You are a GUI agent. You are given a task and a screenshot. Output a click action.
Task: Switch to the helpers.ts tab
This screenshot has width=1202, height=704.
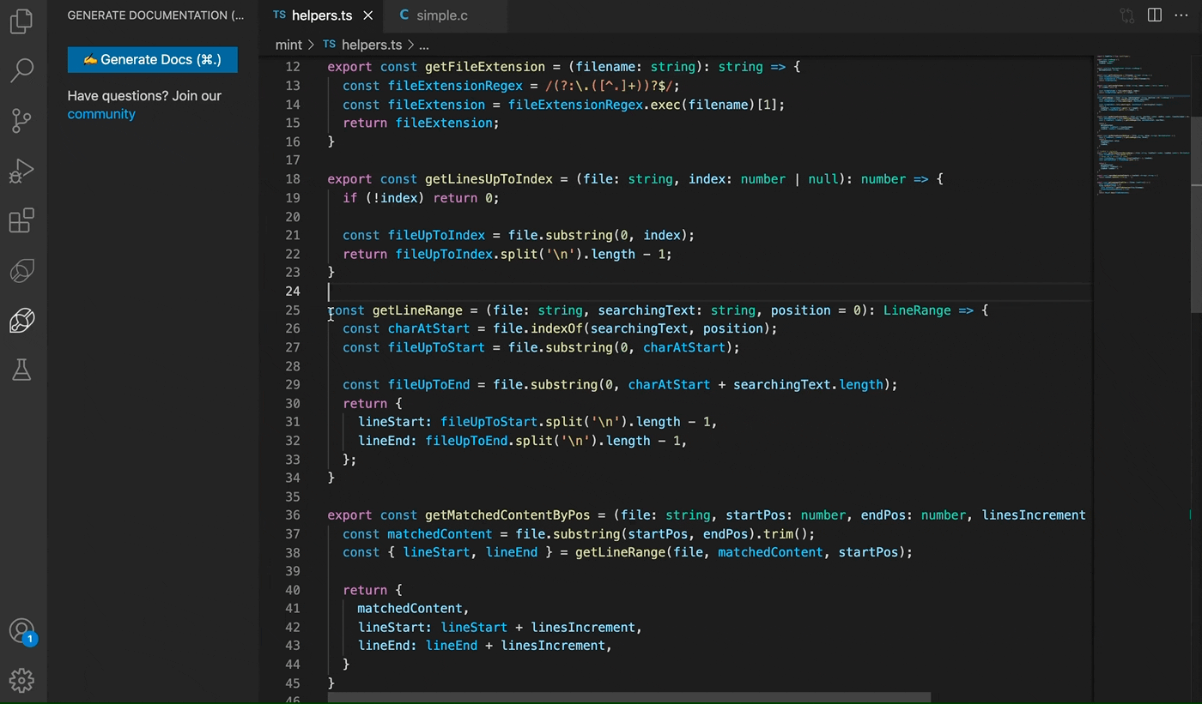point(321,15)
